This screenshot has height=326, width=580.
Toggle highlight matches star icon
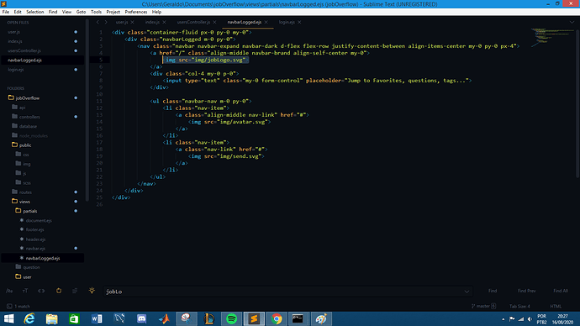pyautogui.click(x=92, y=291)
